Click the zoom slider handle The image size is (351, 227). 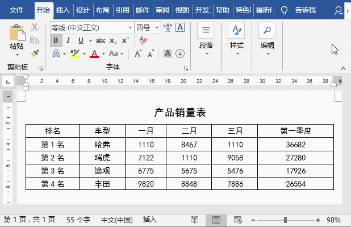click(285, 220)
